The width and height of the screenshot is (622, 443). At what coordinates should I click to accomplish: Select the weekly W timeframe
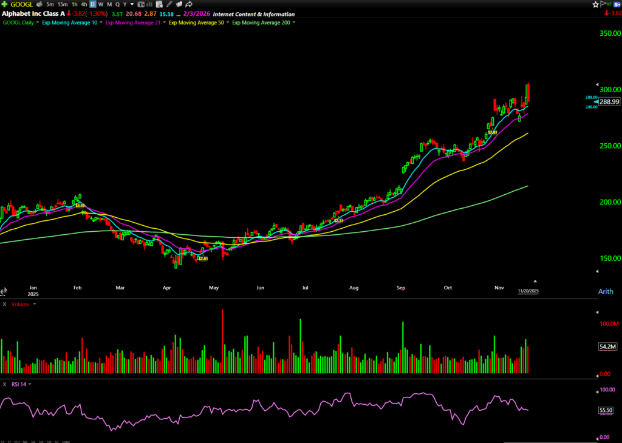[100, 4]
